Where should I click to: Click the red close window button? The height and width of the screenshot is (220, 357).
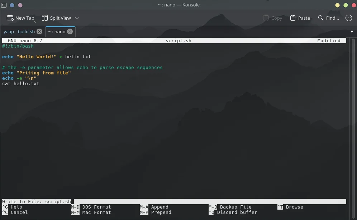[x=354, y=5]
